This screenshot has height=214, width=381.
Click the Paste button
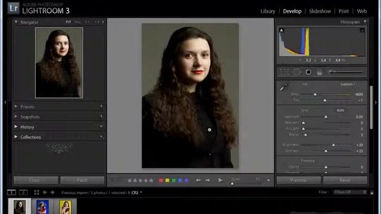[x=82, y=180]
